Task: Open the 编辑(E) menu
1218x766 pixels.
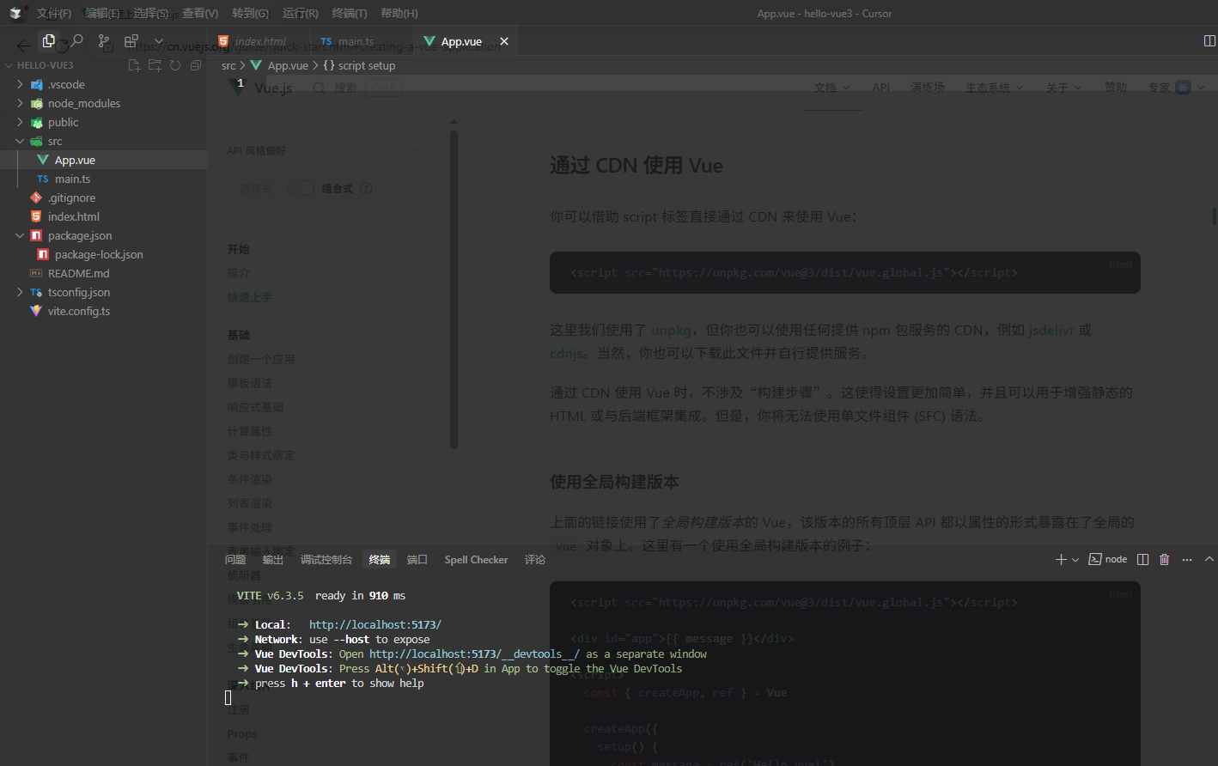Action: pyautogui.click(x=102, y=13)
